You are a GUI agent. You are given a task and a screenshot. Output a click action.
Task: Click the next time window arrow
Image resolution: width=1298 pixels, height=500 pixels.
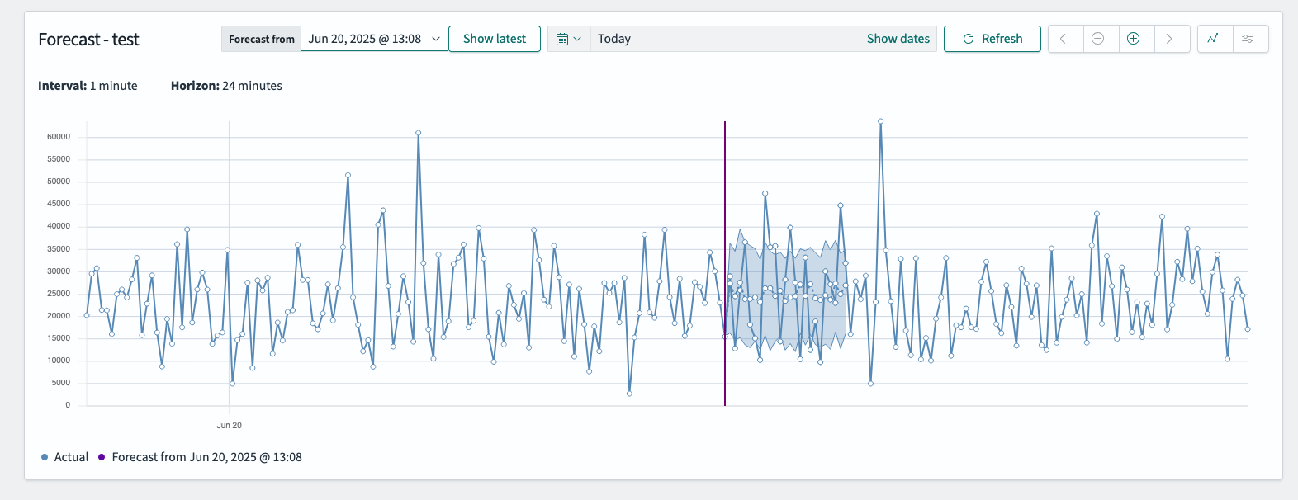tap(1169, 39)
